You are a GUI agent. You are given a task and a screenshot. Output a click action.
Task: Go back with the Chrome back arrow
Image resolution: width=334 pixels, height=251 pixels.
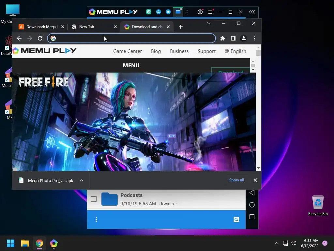click(19, 38)
